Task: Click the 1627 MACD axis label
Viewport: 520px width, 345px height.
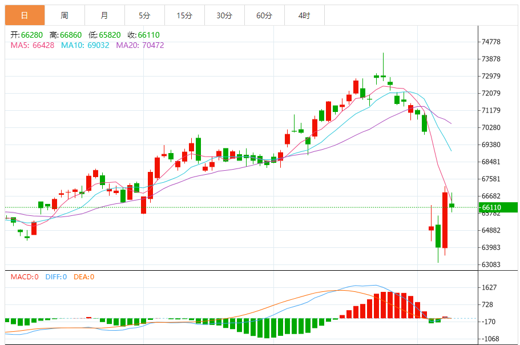Action: (x=489, y=287)
